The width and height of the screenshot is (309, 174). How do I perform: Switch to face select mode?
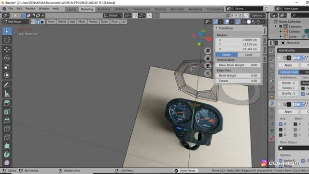click(x=42, y=22)
